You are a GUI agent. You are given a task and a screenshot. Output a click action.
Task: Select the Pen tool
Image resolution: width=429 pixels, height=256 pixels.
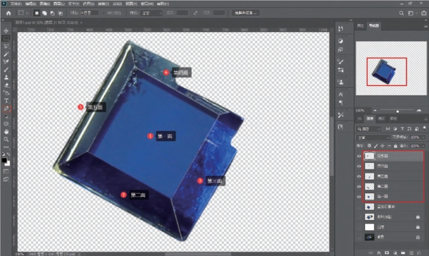click(6, 108)
